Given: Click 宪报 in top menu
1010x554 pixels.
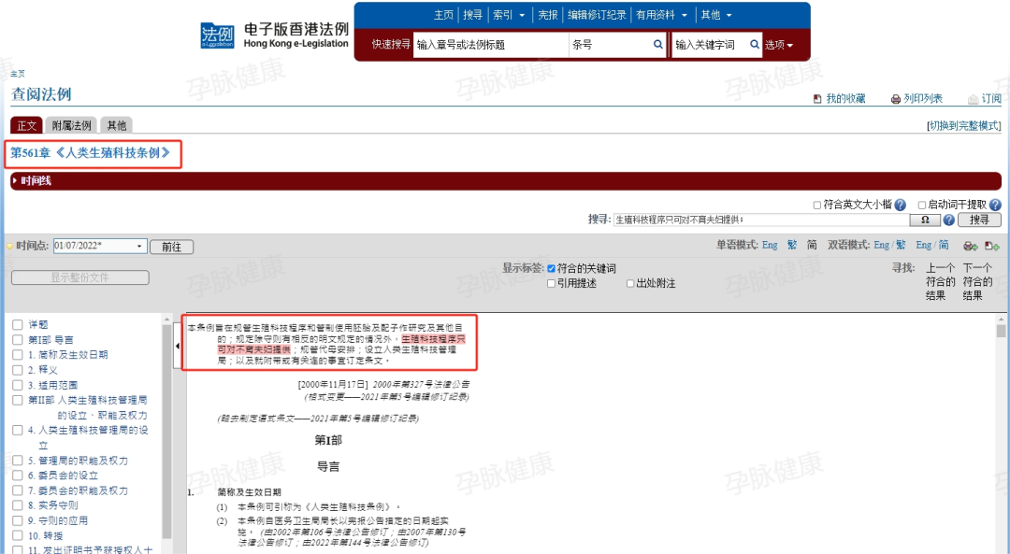Looking at the screenshot, I should [x=547, y=15].
